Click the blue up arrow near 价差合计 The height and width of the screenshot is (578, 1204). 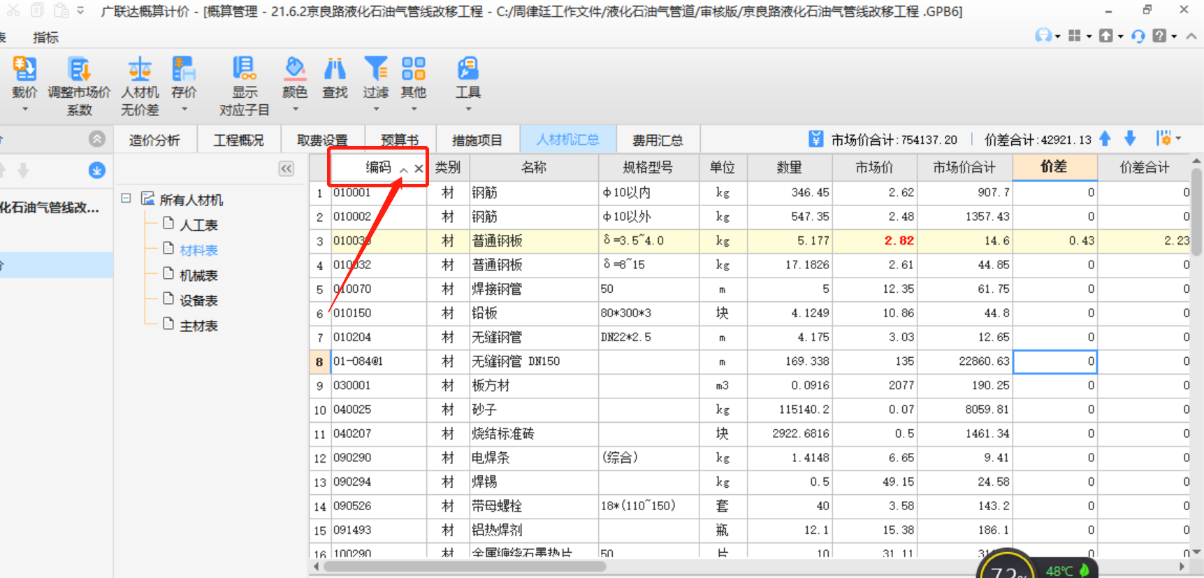[1105, 139]
